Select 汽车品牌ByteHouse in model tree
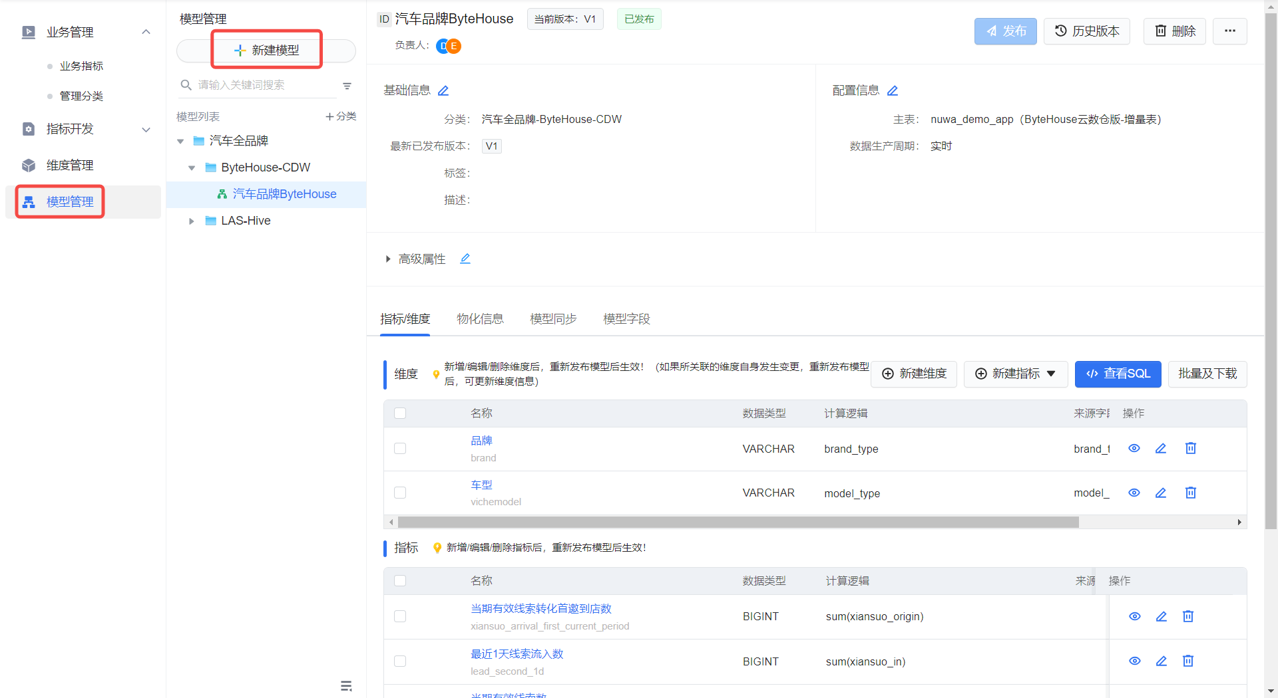This screenshot has width=1278, height=698. coord(284,194)
